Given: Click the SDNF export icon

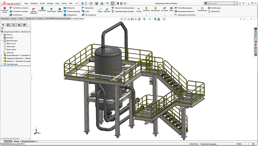Looking at the screenshot, I should click(171, 9).
